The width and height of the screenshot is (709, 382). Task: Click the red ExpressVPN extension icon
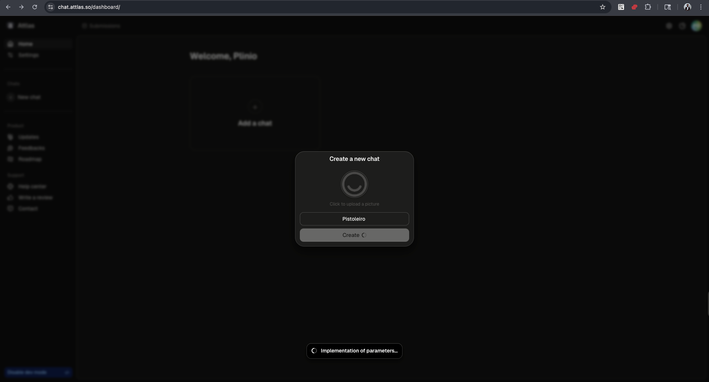click(x=634, y=7)
